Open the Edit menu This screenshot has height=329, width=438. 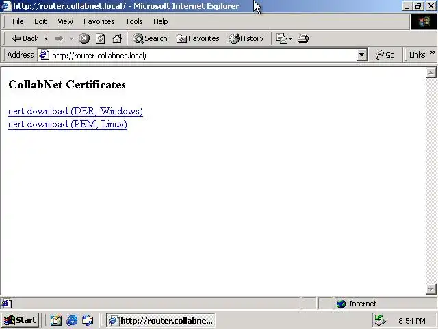(x=40, y=21)
